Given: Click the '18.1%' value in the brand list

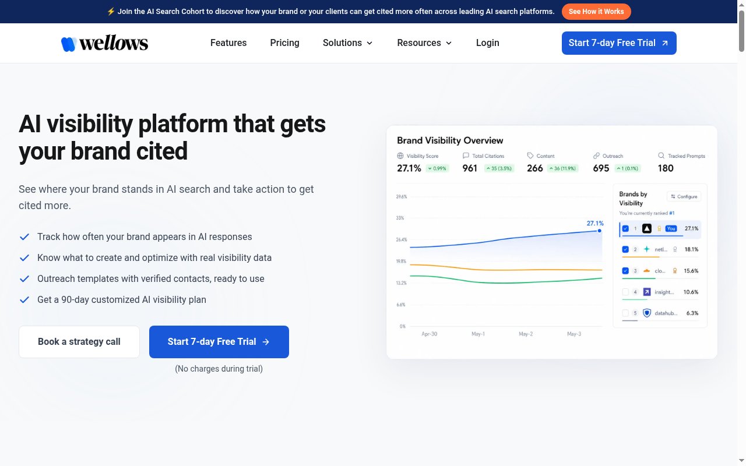Looking at the screenshot, I should tap(691, 249).
